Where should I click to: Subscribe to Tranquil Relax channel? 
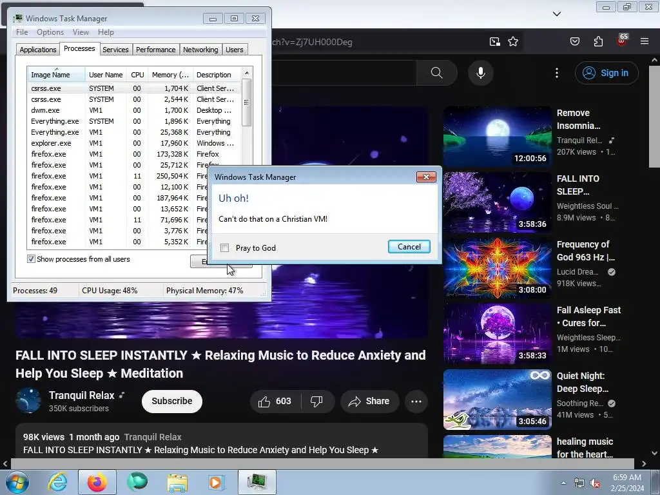[x=171, y=401]
